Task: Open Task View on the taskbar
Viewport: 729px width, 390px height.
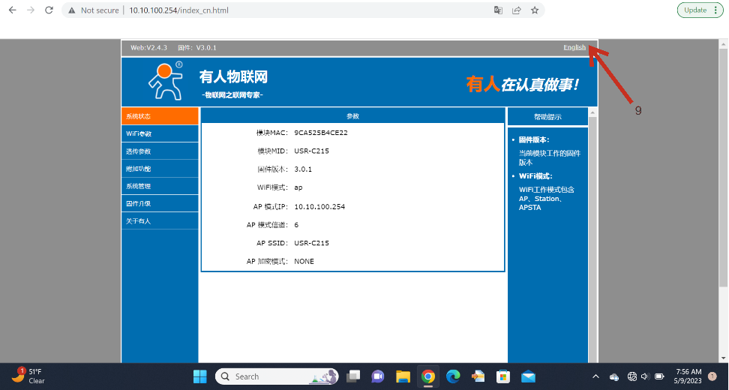Action: coord(353,376)
